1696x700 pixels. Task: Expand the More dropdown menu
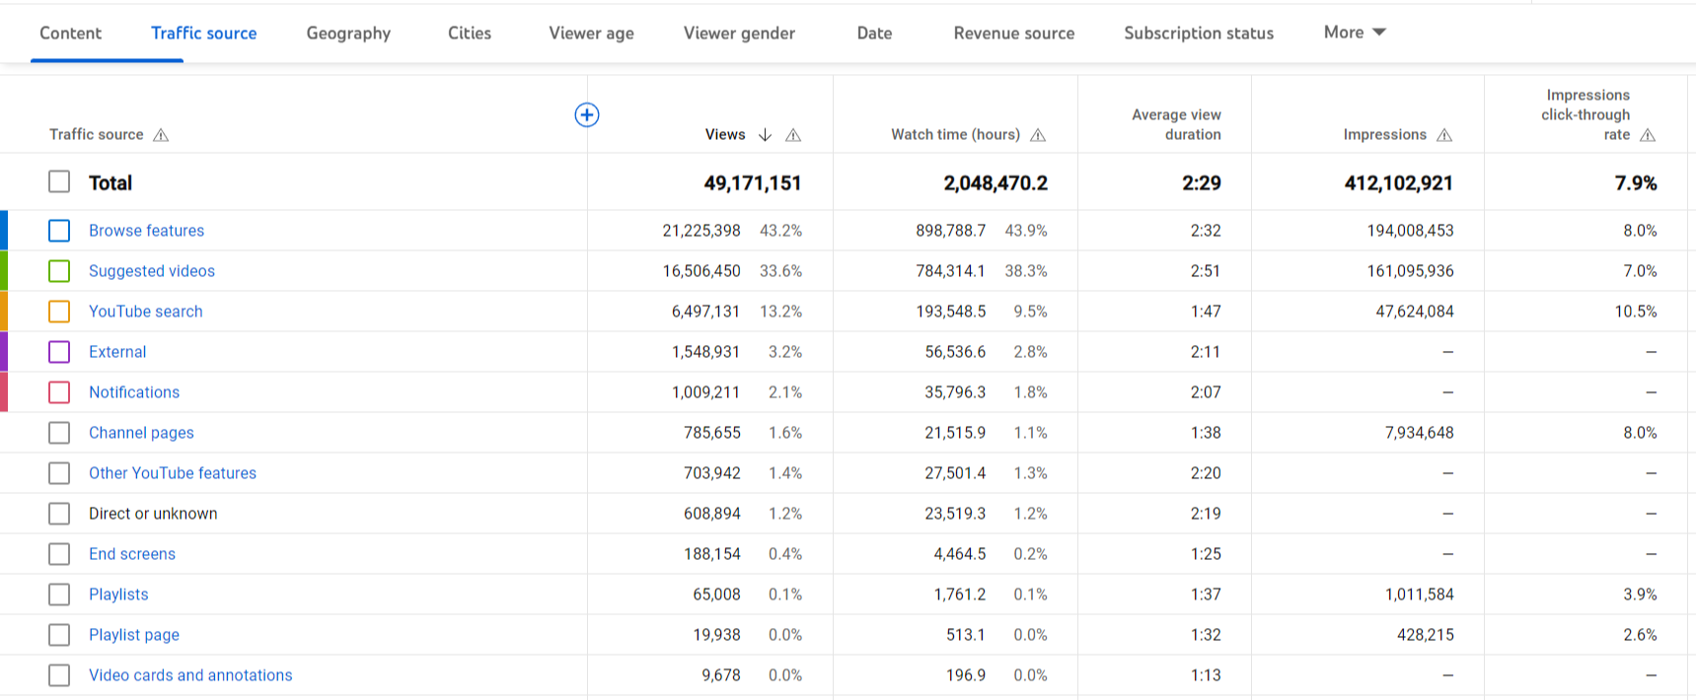(1355, 33)
